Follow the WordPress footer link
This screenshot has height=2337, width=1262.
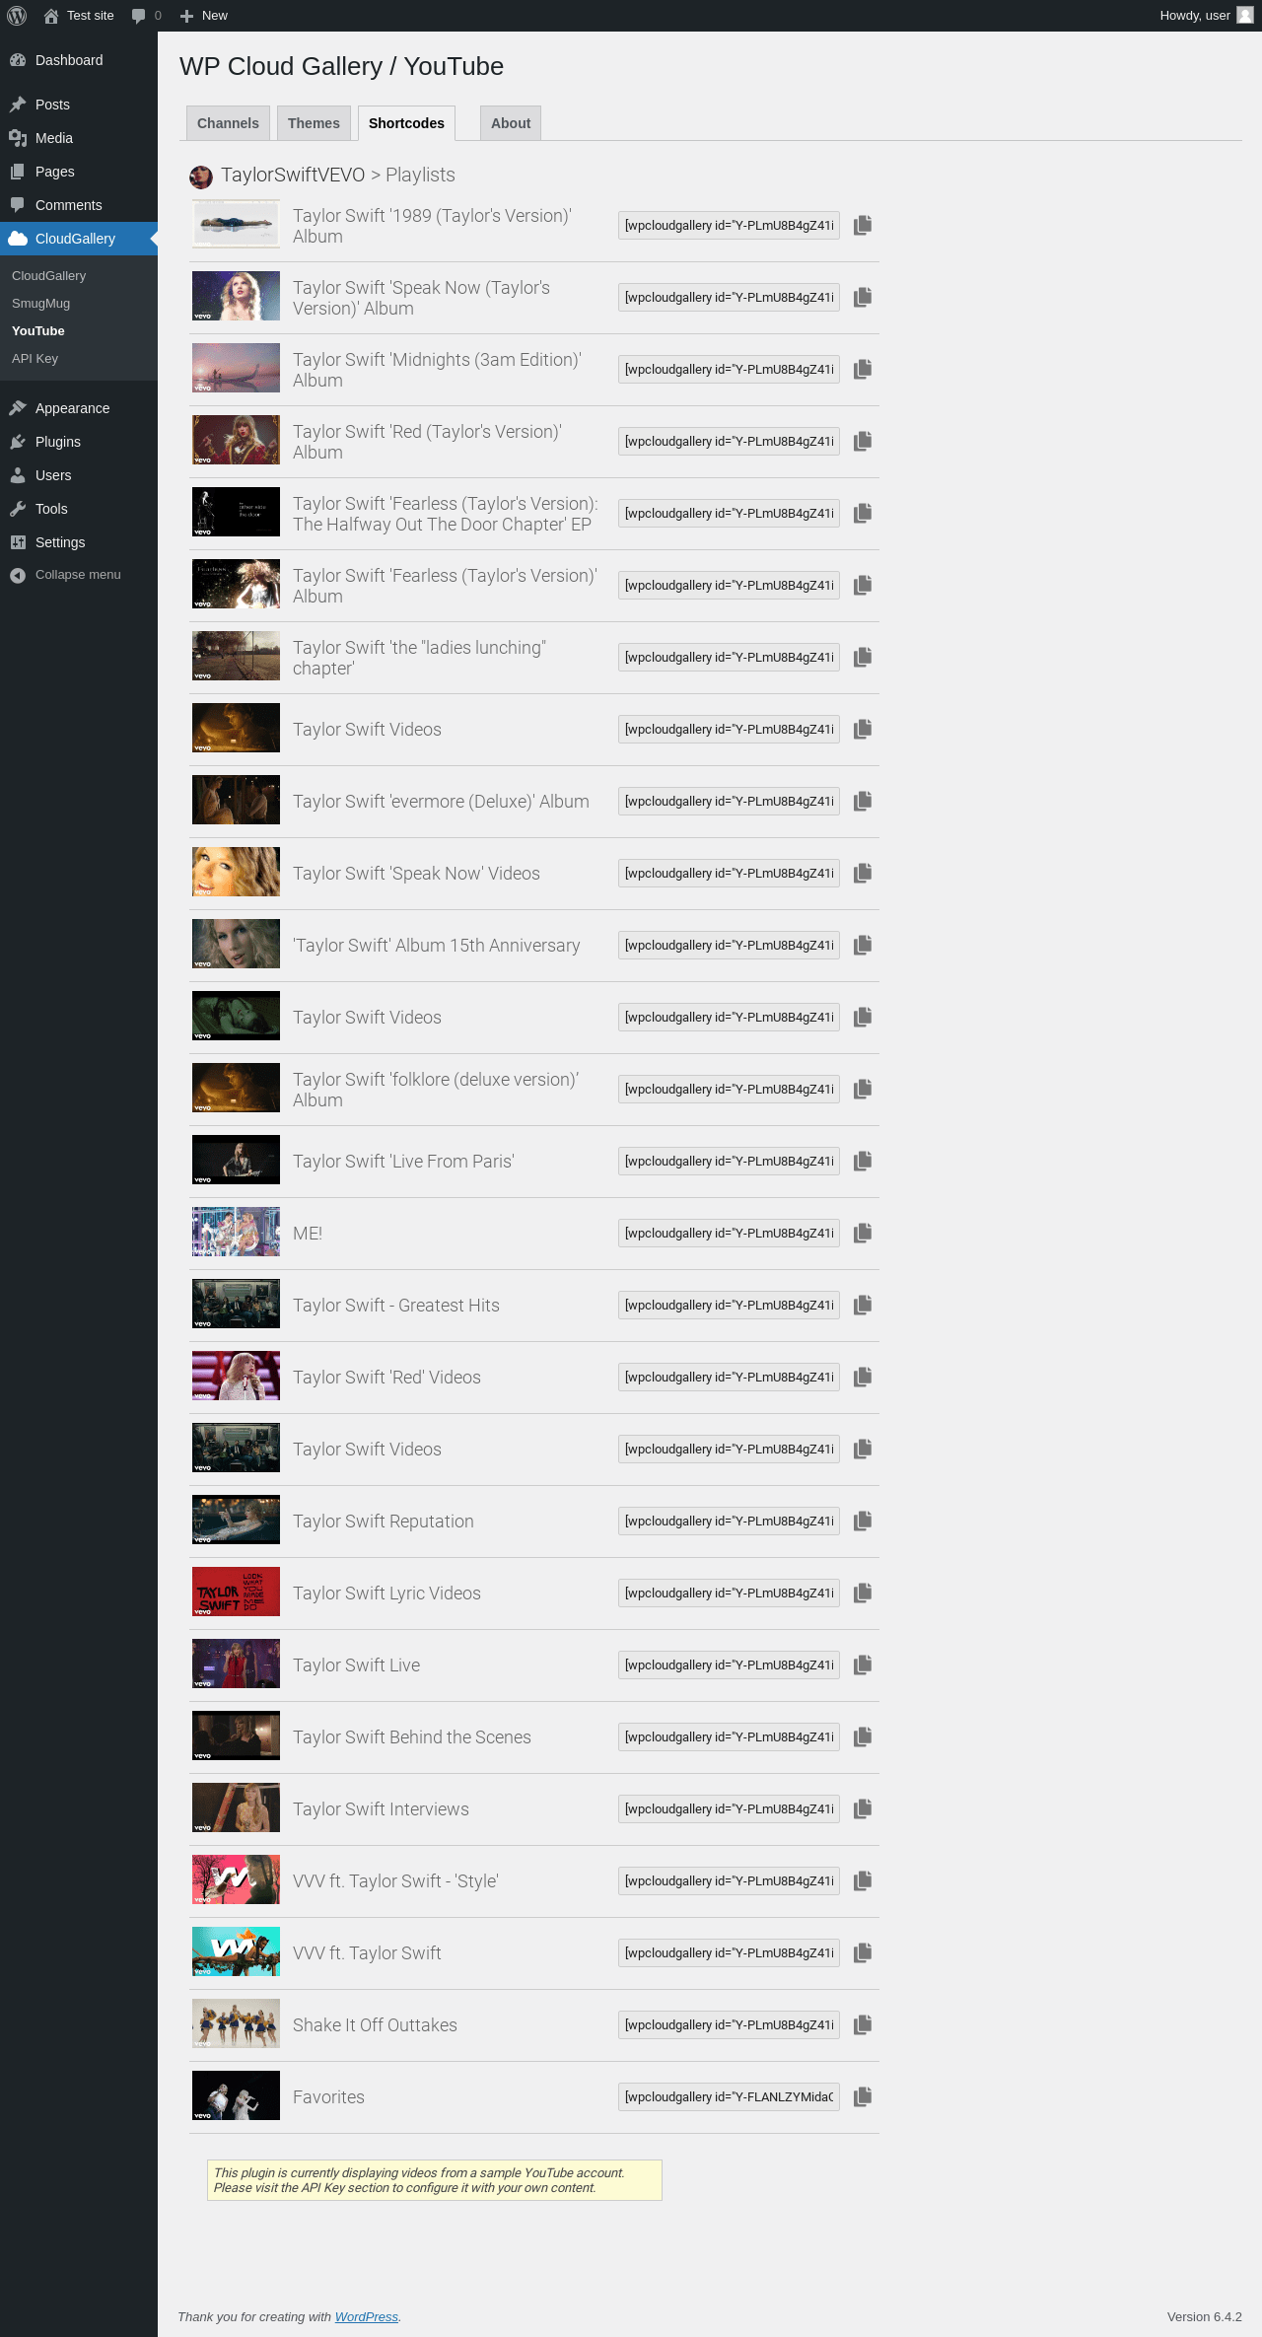367,2317
